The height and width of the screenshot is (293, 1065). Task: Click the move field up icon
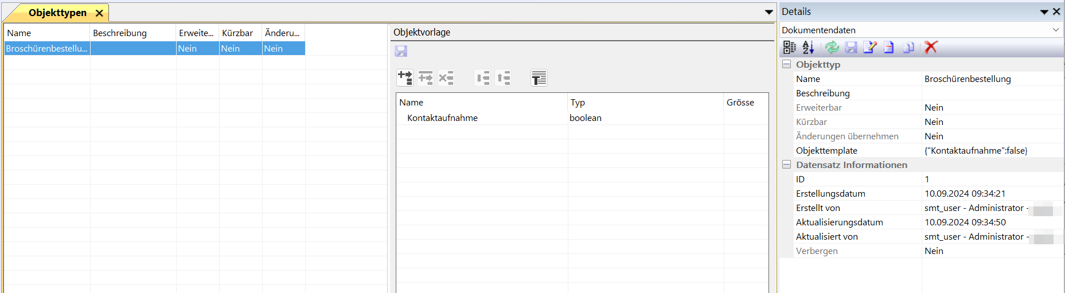504,77
